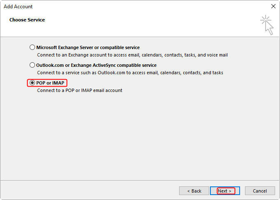The width and height of the screenshot is (280, 200).
Task: Choose the Outlook.com or Exchange ActiveSync radio button
Action: 32,65
